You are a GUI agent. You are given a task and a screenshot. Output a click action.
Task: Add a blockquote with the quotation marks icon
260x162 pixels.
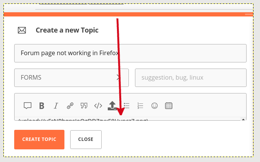(84, 106)
